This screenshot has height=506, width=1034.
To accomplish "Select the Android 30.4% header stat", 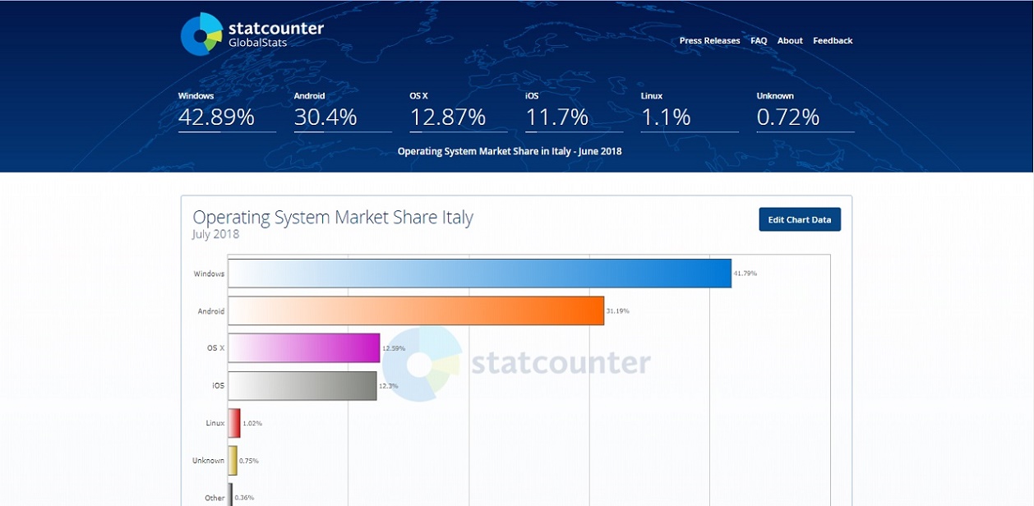I will pyautogui.click(x=343, y=111).
